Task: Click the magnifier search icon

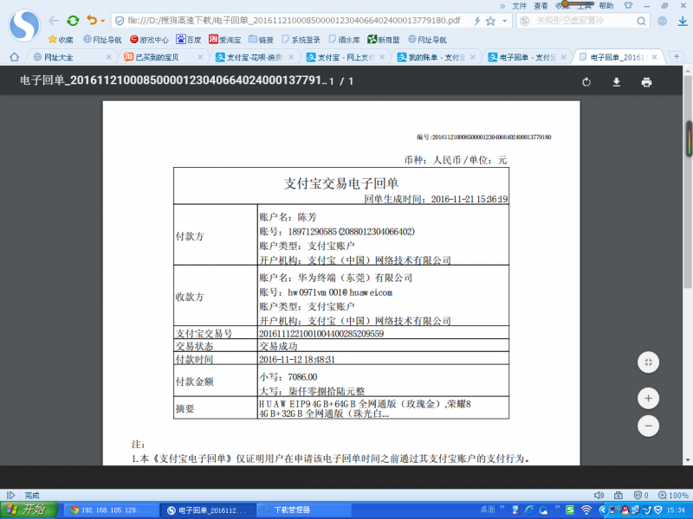Action: click(x=641, y=21)
